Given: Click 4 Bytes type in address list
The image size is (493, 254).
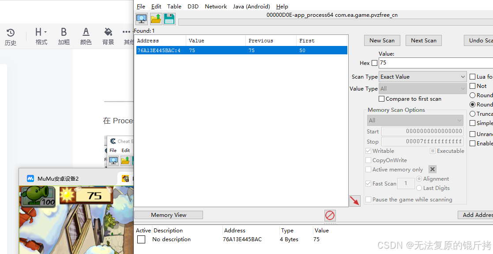Looking at the screenshot, I should (289, 239).
